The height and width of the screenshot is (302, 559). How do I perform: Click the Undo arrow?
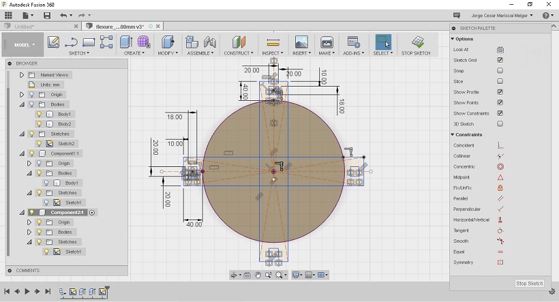[63, 15]
